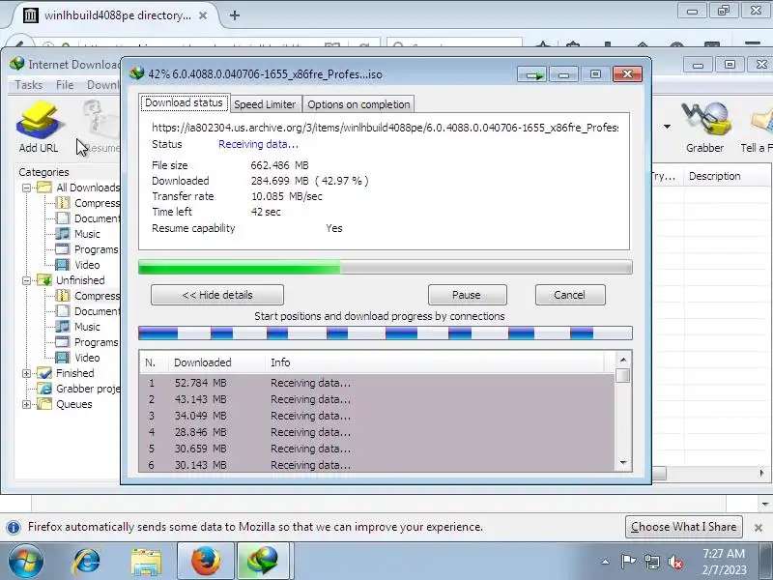Click the Downloaded column header
773x580 pixels.
click(x=216, y=362)
